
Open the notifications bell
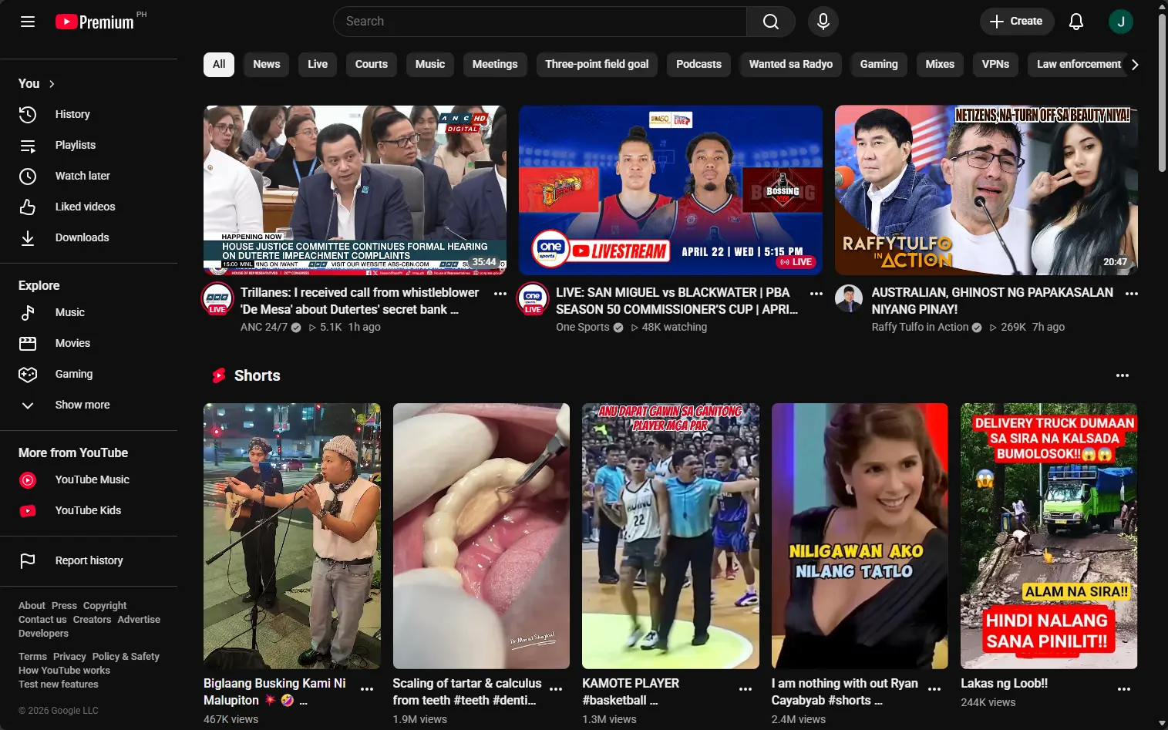pyautogui.click(x=1076, y=22)
